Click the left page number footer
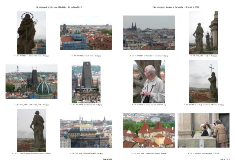235x166 pixels. pyautogui.click(x=107, y=159)
